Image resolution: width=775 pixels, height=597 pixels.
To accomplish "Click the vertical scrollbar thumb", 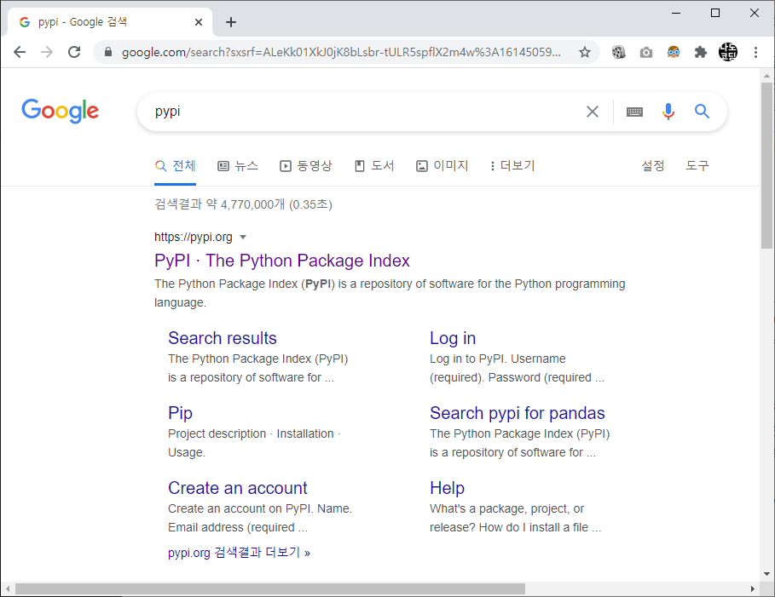I will click(x=767, y=165).
